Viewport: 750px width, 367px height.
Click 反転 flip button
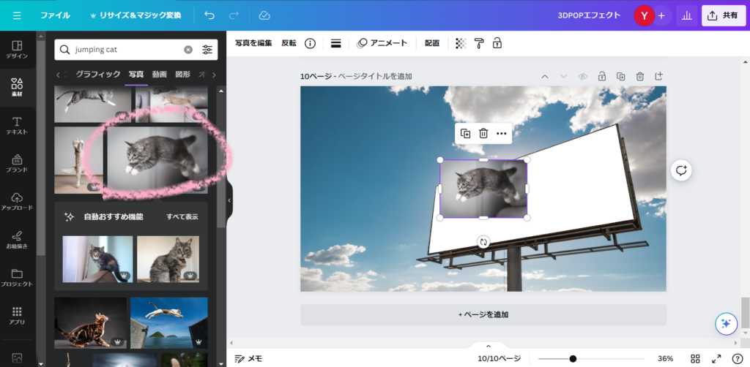click(289, 43)
